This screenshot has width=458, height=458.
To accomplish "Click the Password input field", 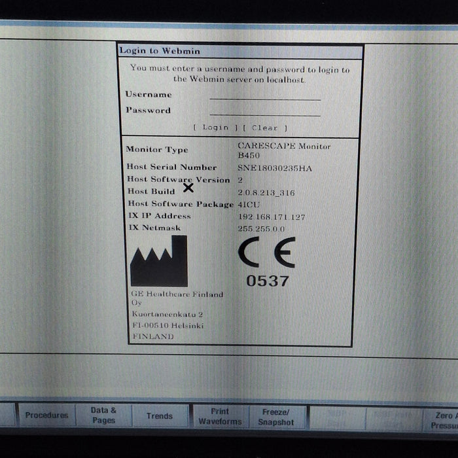I will pos(265,111).
